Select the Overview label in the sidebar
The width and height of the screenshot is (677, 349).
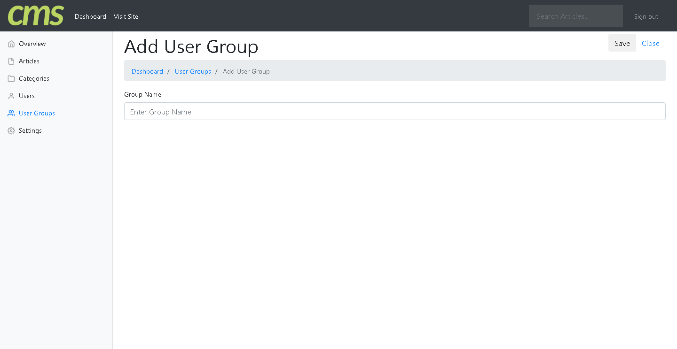(32, 44)
